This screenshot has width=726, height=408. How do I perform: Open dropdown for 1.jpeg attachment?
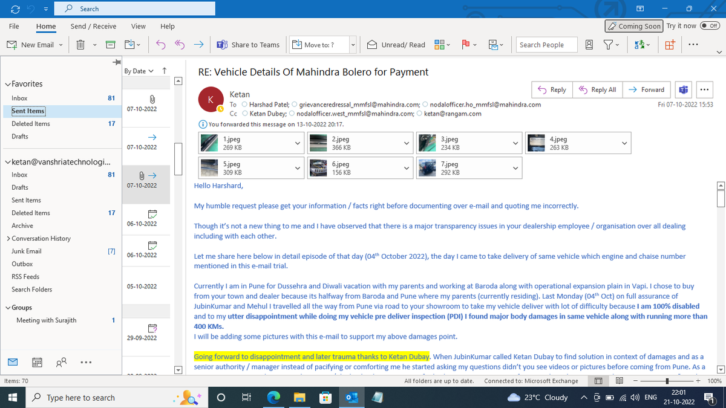point(296,143)
